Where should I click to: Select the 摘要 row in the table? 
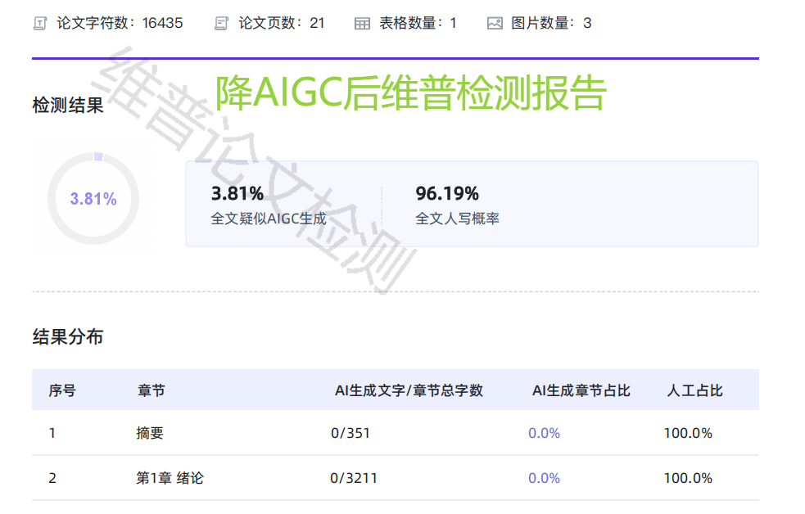tap(150, 433)
